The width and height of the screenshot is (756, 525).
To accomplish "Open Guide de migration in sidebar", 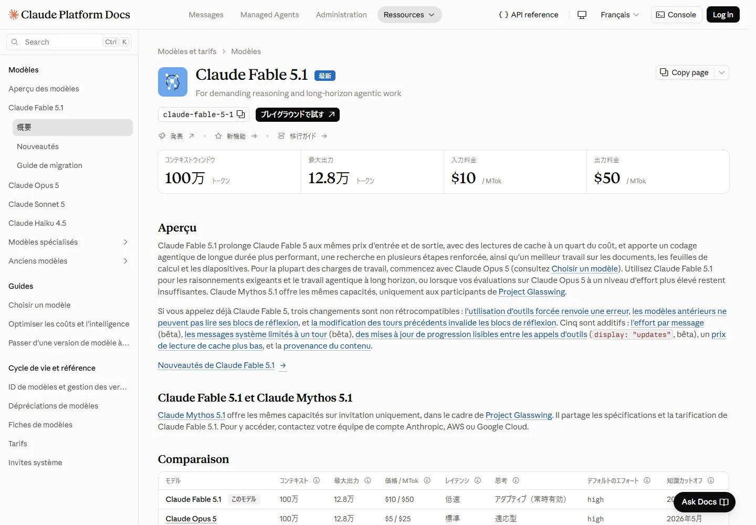I will click(49, 165).
